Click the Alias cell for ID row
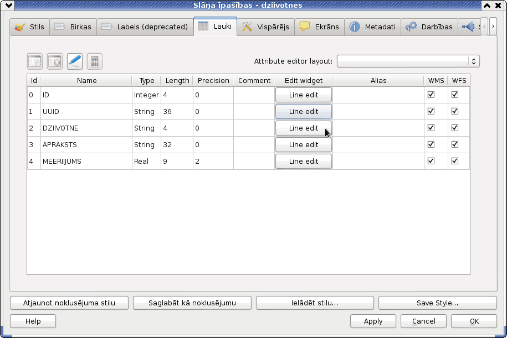 378,95
